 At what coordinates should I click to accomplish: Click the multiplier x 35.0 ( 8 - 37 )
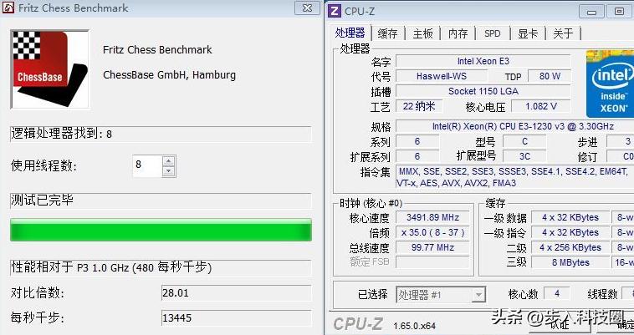[432, 232]
